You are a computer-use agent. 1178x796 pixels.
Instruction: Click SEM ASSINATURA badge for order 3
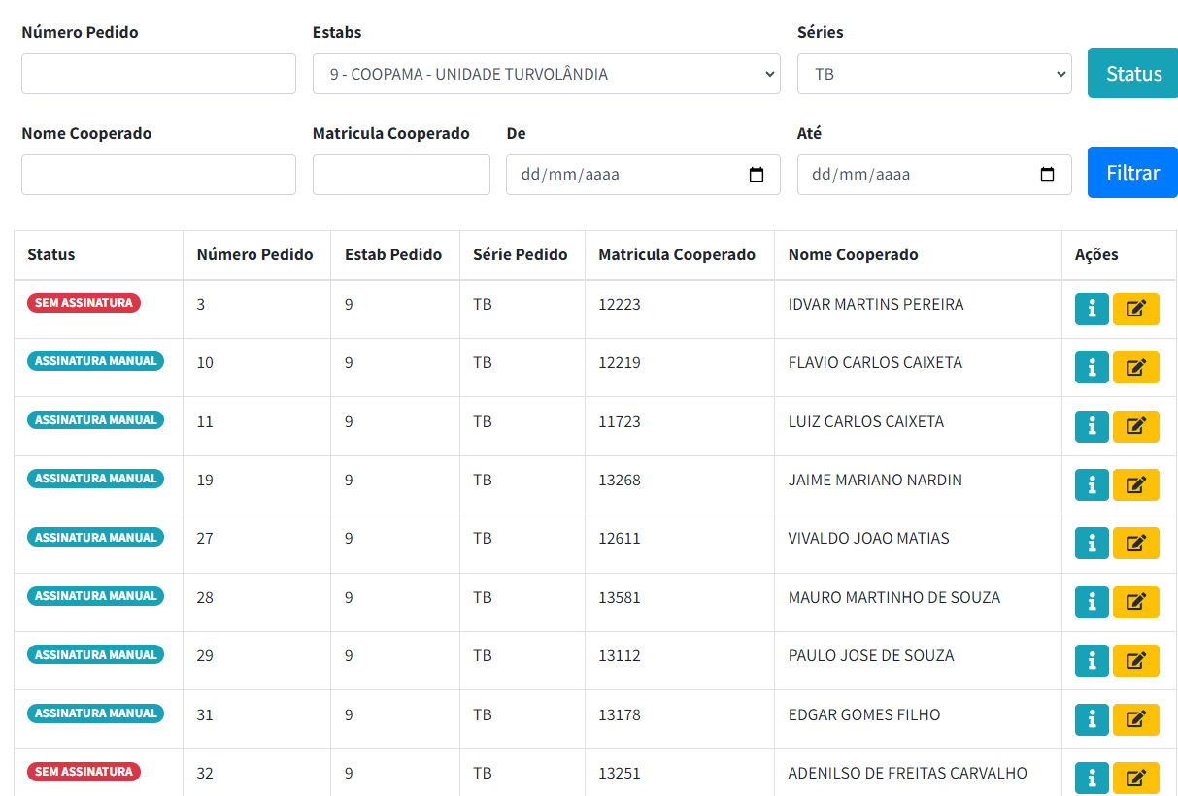[84, 303]
